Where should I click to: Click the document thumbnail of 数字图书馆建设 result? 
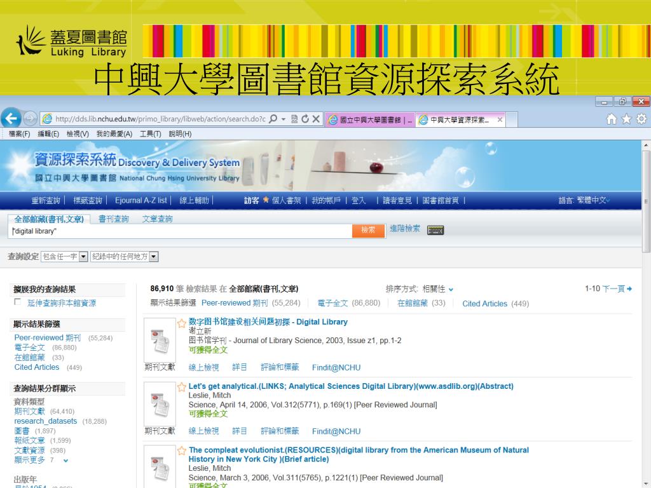pos(160,341)
